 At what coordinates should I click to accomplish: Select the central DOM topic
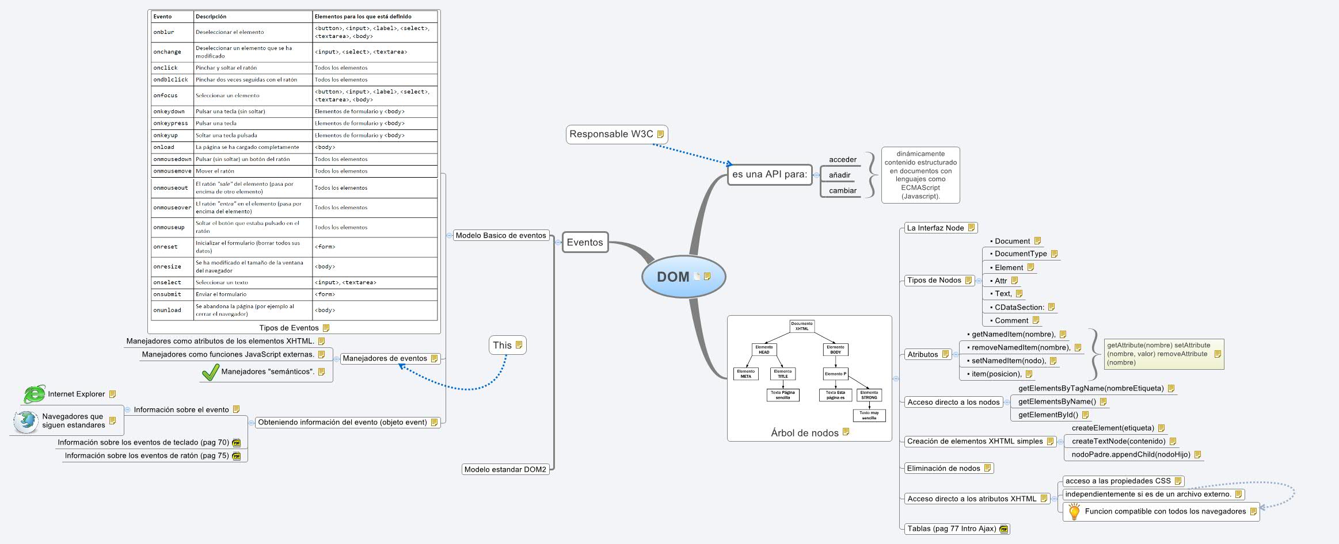pyautogui.click(x=673, y=277)
